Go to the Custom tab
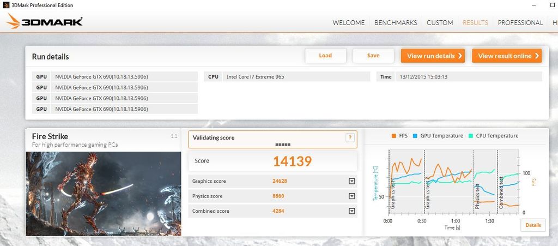Viewport: 558px width, 246px height. coord(440,23)
